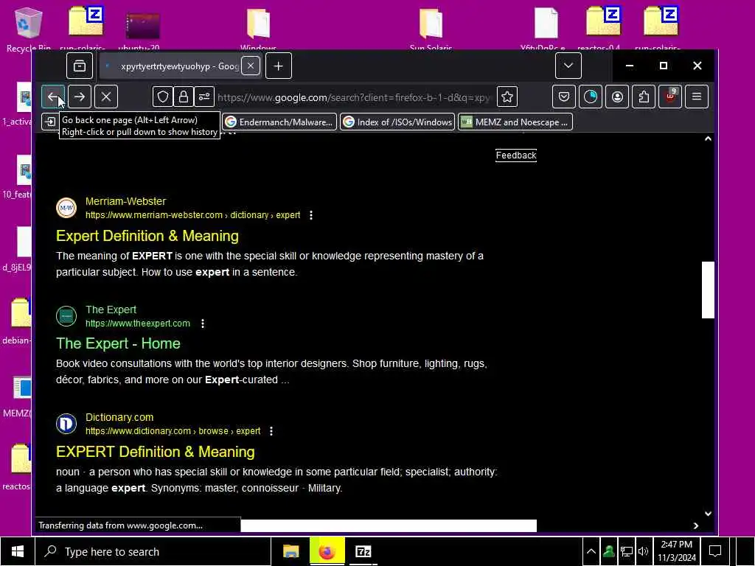
Task: Stop loading the current page
Action: (x=106, y=97)
